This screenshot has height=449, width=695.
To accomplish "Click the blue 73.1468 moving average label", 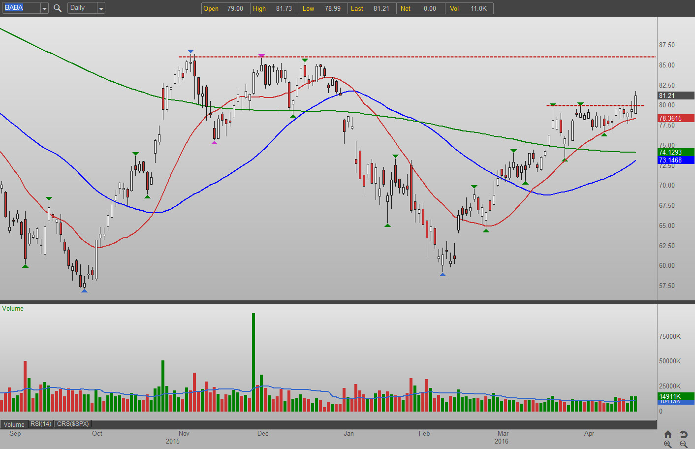I will click(x=675, y=160).
